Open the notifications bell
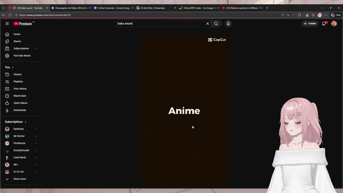Screen dimensions: 343x193 (324, 24)
